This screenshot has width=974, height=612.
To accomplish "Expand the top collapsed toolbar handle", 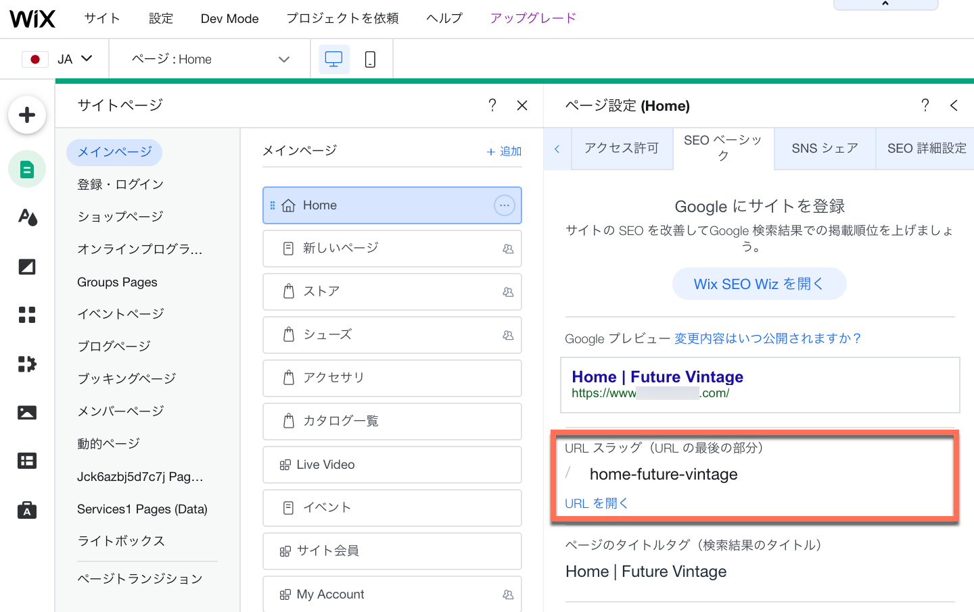I will tap(885, 5).
